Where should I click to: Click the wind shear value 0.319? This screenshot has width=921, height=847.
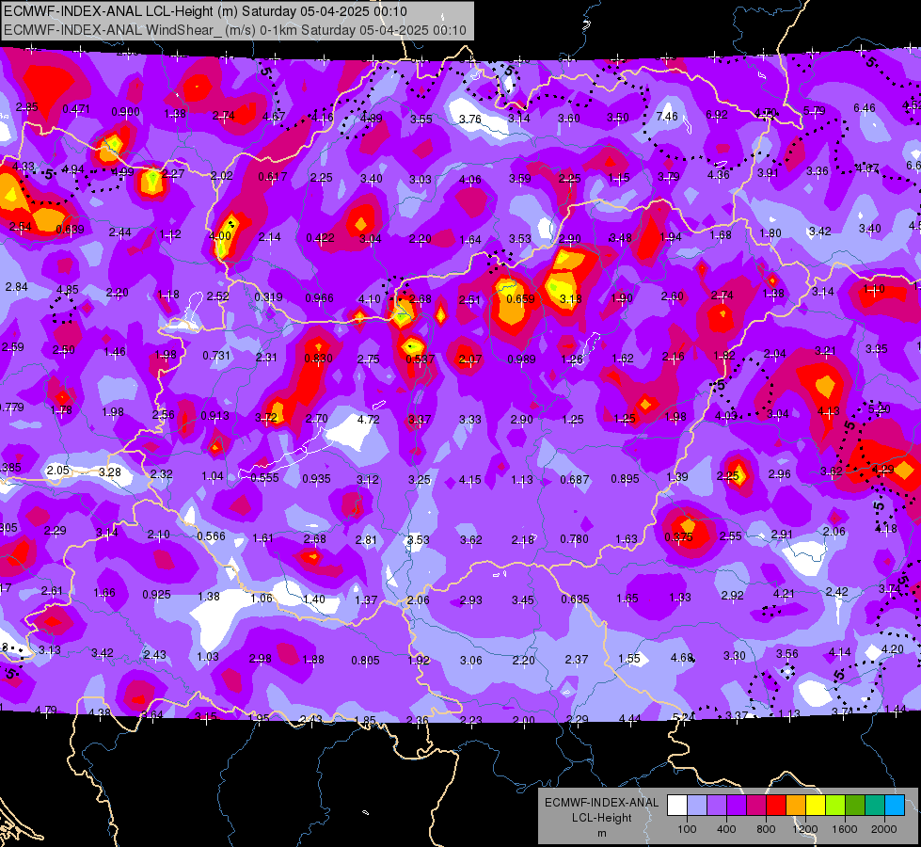268,296
